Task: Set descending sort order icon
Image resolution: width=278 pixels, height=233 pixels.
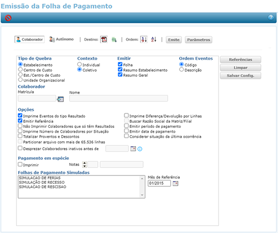Action: 153,39
